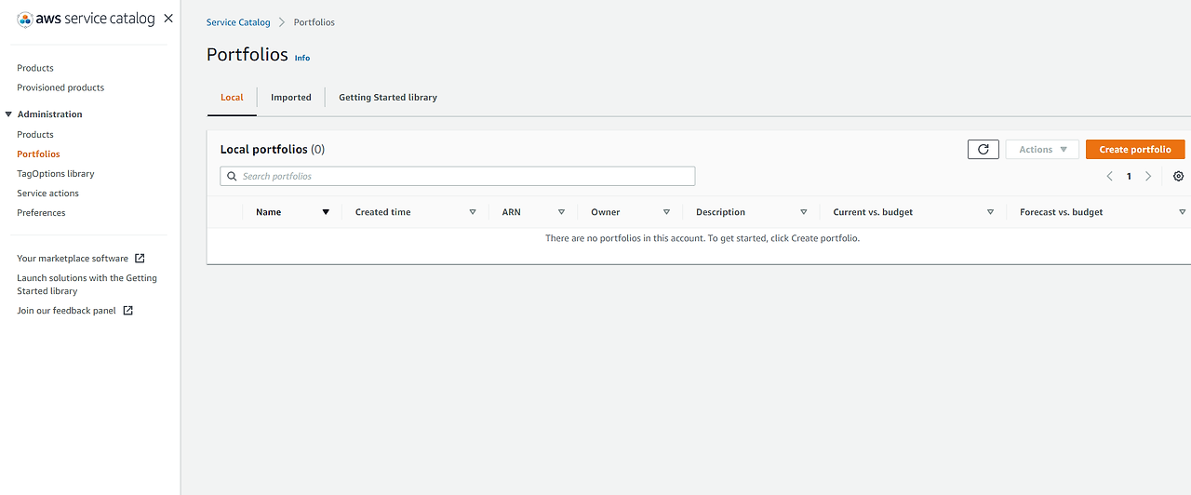The width and height of the screenshot is (1191, 495).
Task: Close the side navigation with the X icon
Action: coord(167,19)
